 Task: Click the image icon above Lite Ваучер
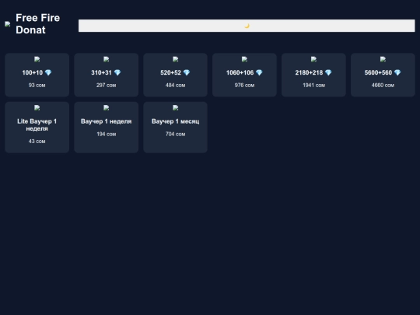tap(37, 108)
